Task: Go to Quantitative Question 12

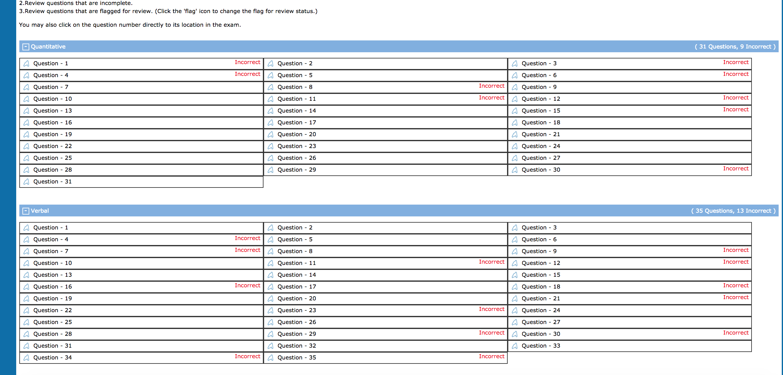Action: 541,99
